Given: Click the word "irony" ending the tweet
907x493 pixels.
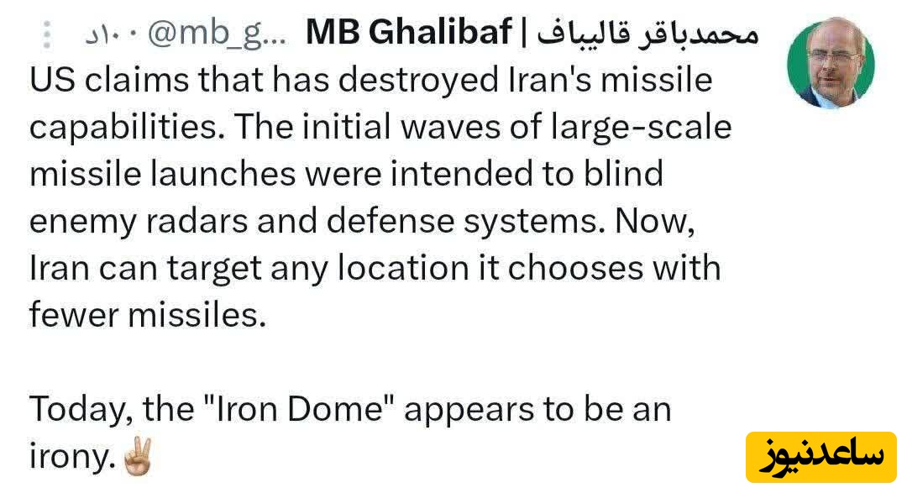Looking at the screenshot, I should click(70, 456).
